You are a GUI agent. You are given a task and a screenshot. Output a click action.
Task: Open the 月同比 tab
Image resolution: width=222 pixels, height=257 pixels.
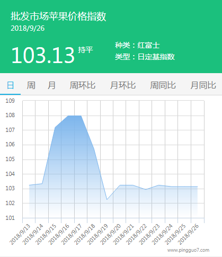coord(203,85)
